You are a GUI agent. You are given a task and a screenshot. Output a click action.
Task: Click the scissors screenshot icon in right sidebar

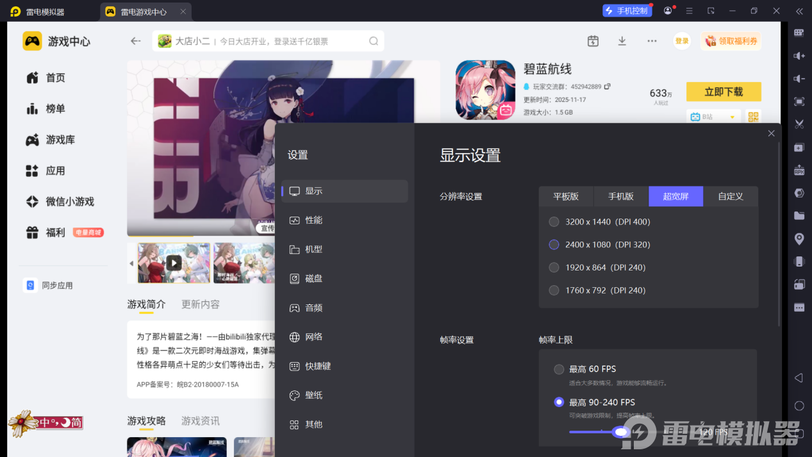(x=799, y=124)
